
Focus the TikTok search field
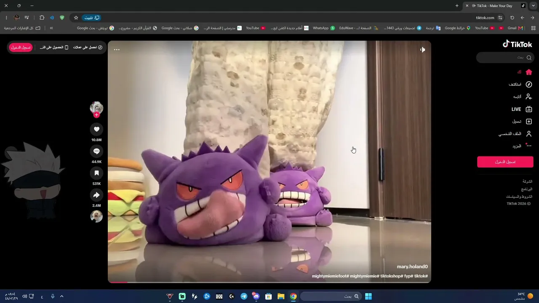point(505,58)
